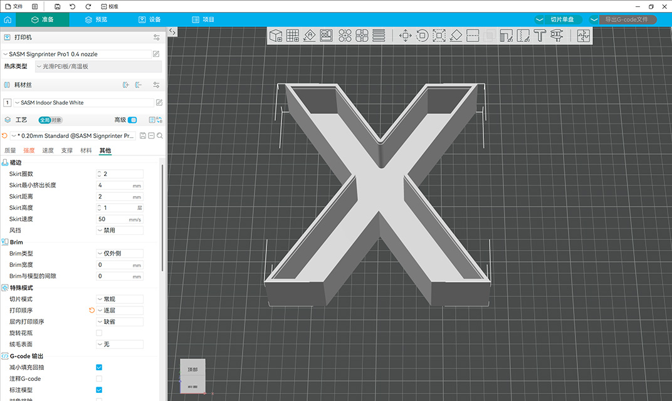Open the Text shape tool

[x=540, y=36]
